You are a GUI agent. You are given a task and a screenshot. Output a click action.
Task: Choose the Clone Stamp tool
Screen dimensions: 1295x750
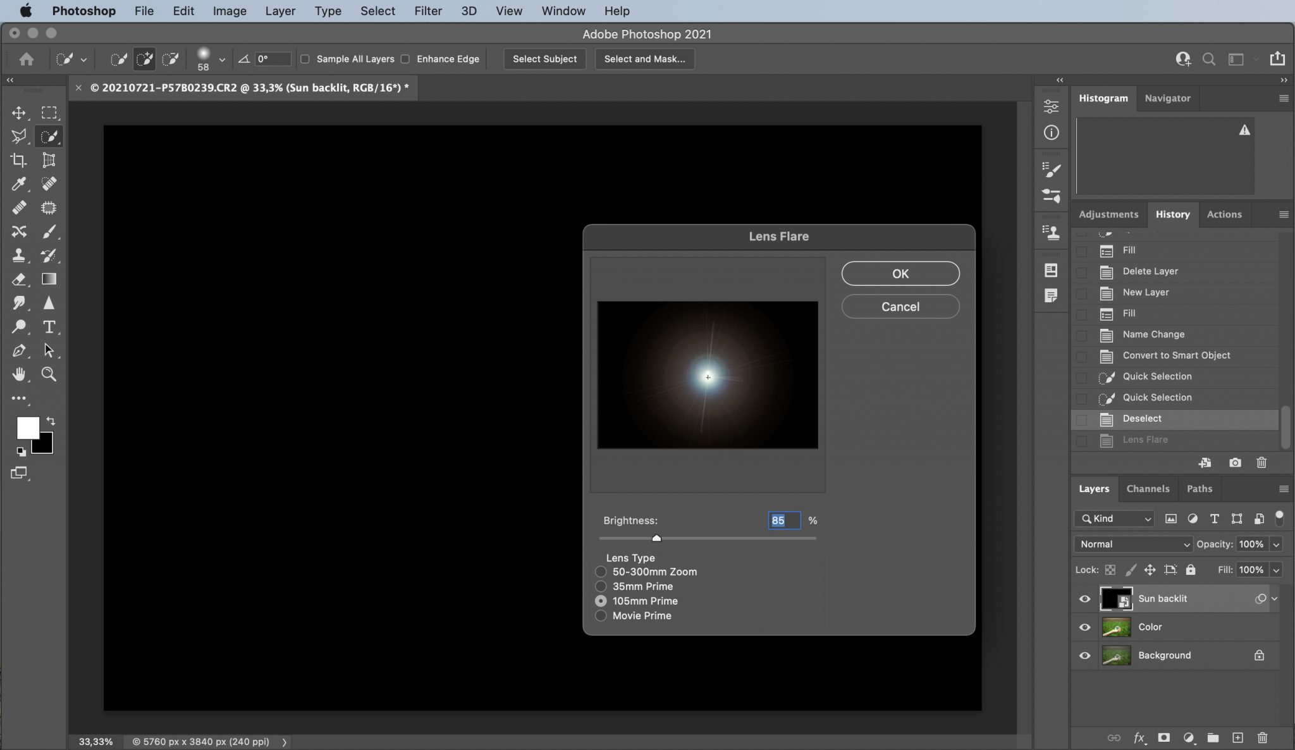coord(19,255)
